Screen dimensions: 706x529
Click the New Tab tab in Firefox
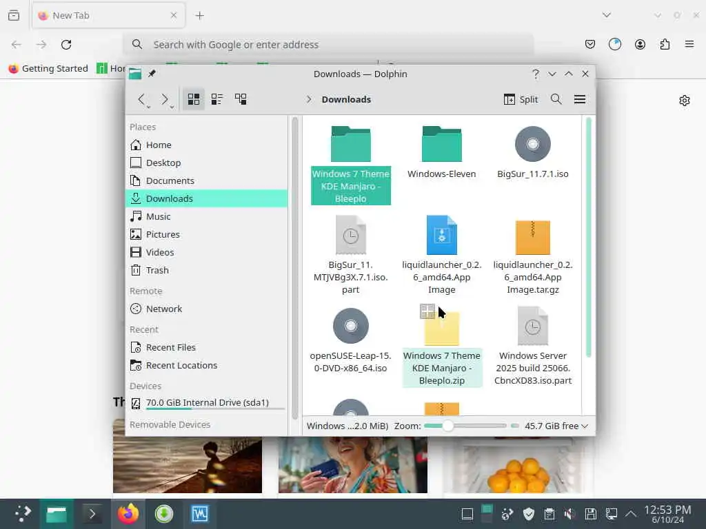coord(108,16)
